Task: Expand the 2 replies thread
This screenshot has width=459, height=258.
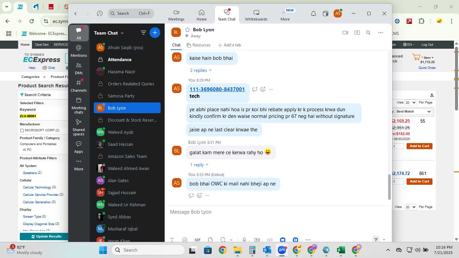Action: (201, 70)
